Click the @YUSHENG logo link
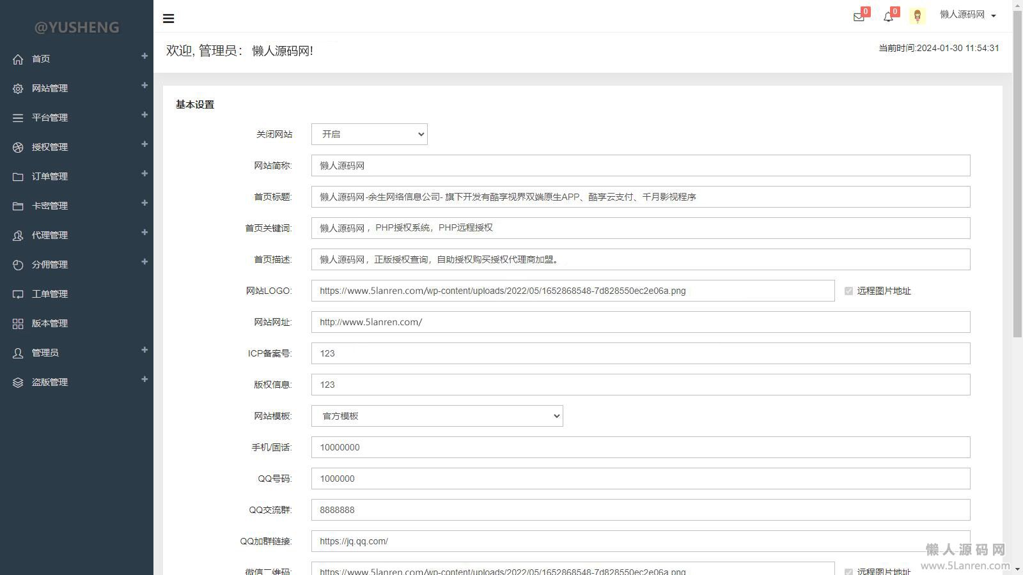Screen dimensions: 1023x575 [x=77, y=27]
